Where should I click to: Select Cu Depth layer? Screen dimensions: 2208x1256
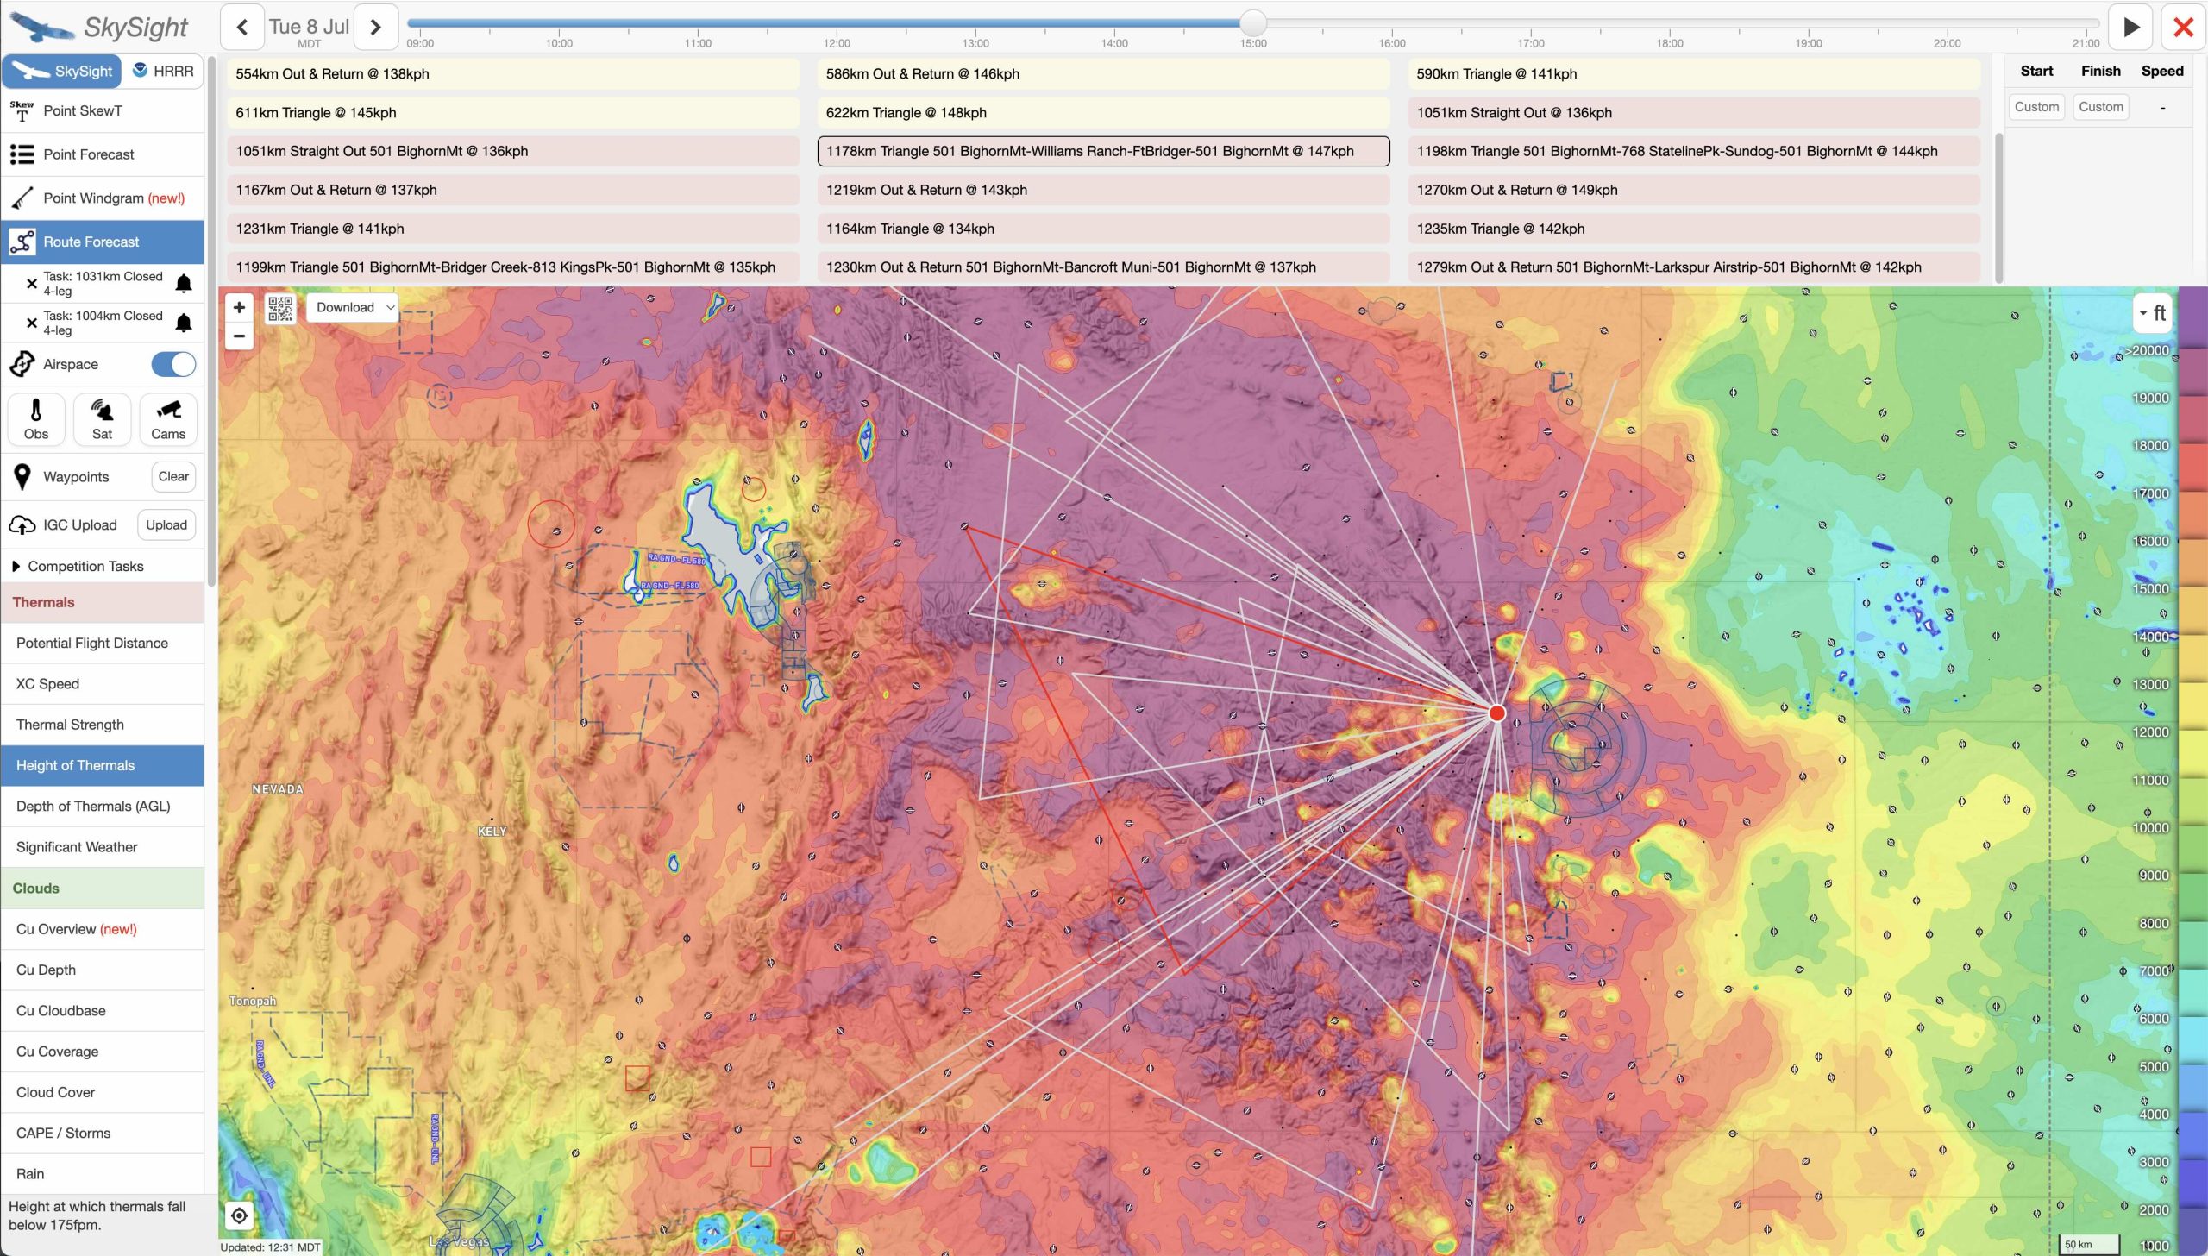coord(103,970)
